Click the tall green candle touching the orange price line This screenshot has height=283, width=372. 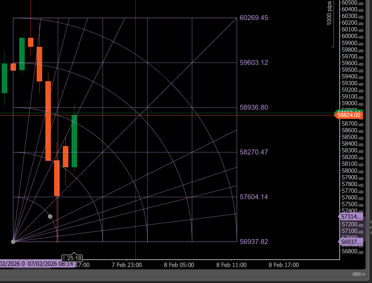tap(74, 141)
